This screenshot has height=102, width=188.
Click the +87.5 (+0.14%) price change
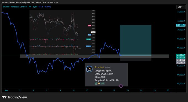coord(45,7)
